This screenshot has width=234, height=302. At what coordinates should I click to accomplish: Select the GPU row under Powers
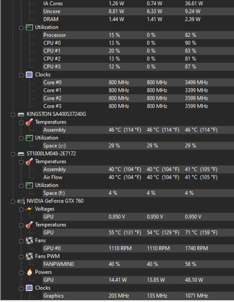pos(138,280)
